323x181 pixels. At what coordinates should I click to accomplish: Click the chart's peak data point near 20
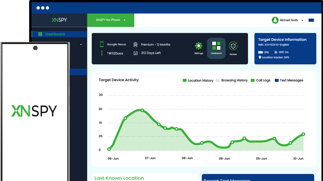pos(142,110)
